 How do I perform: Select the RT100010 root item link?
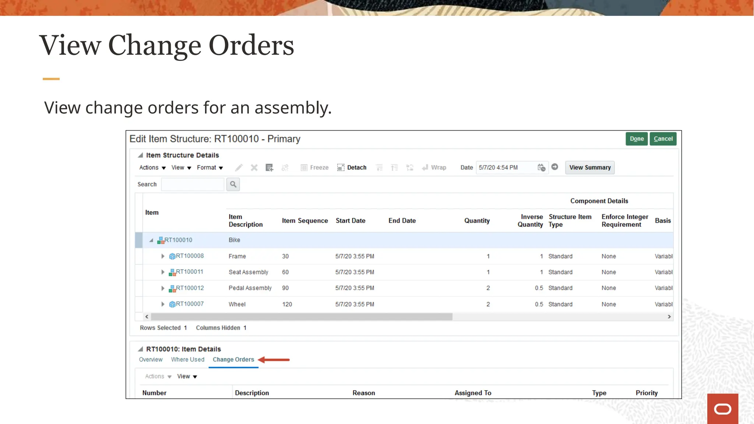178,240
